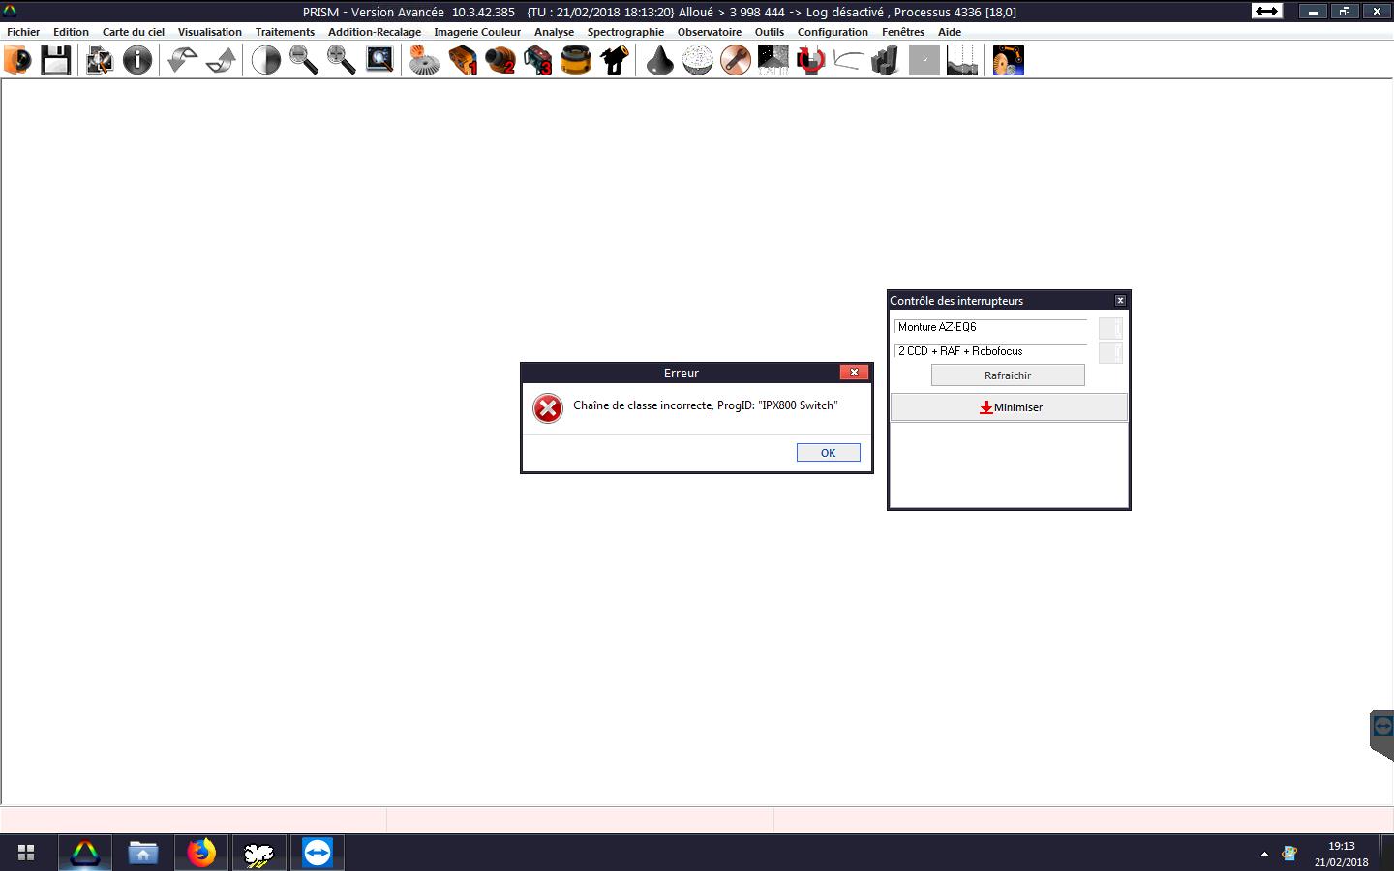Click OK in the Erreur dialog
Image resolution: width=1394 pixels, height=871 pixels.
point(828,453)
